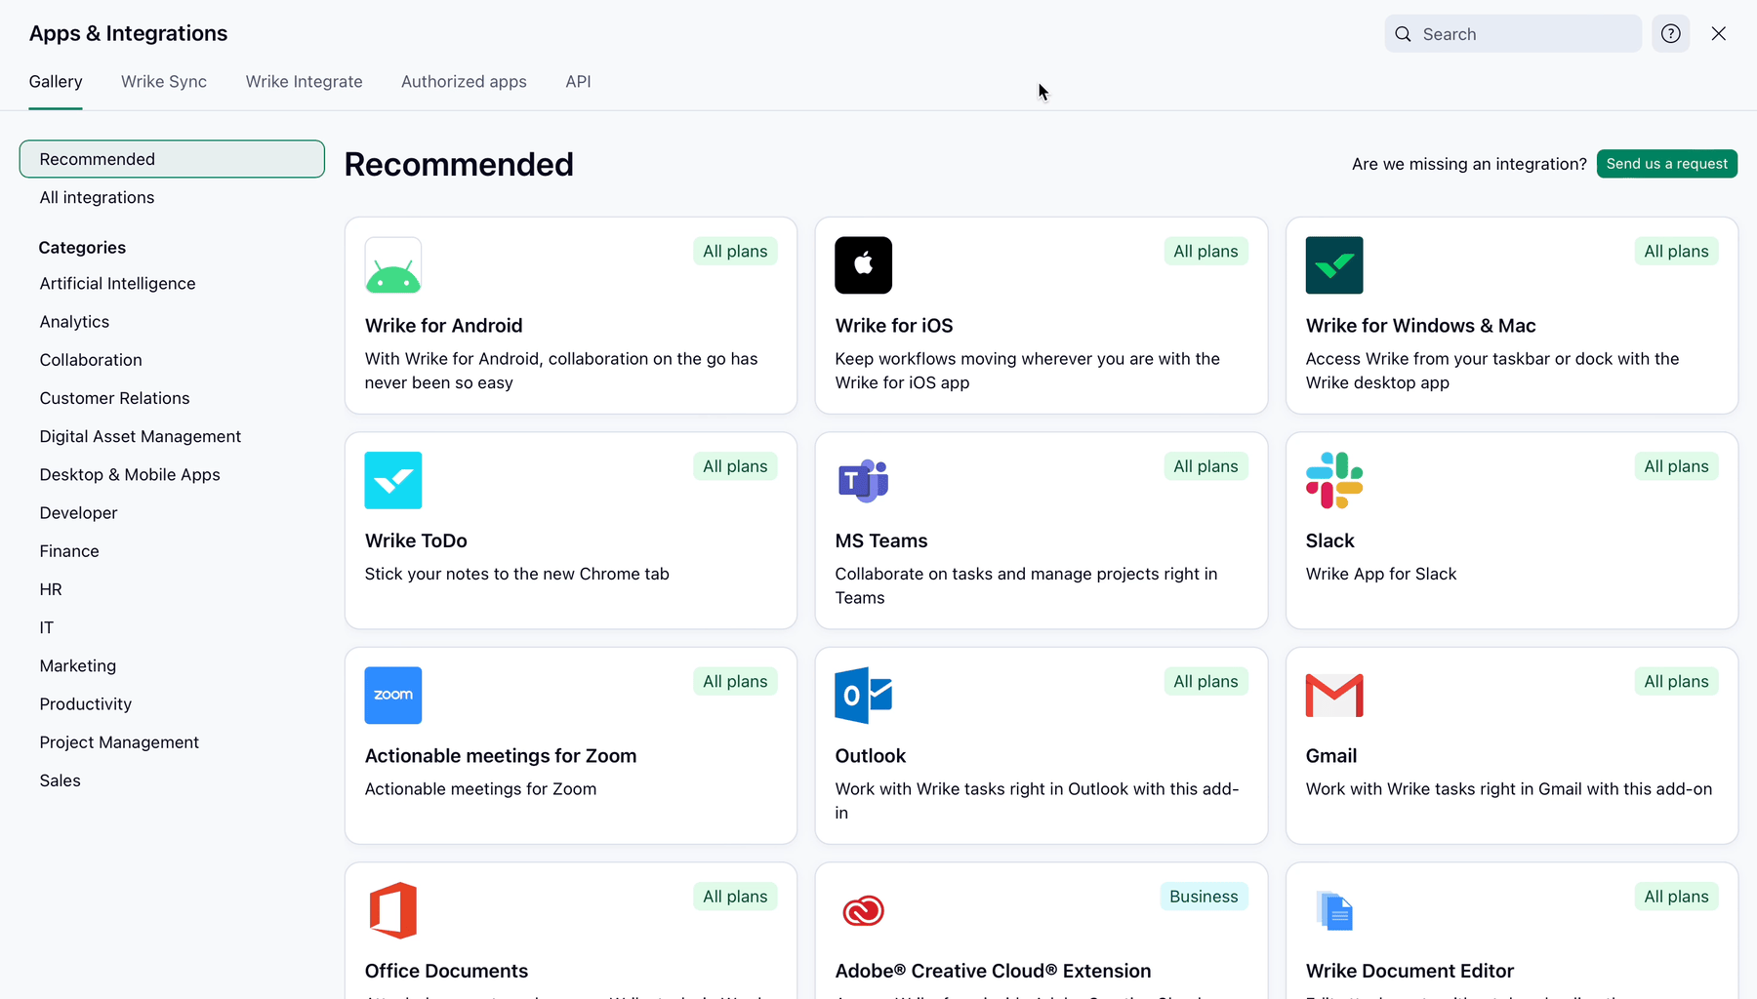Open the help question mark icon
This screenshot has height=999, width=1757.
[1671, 34]
